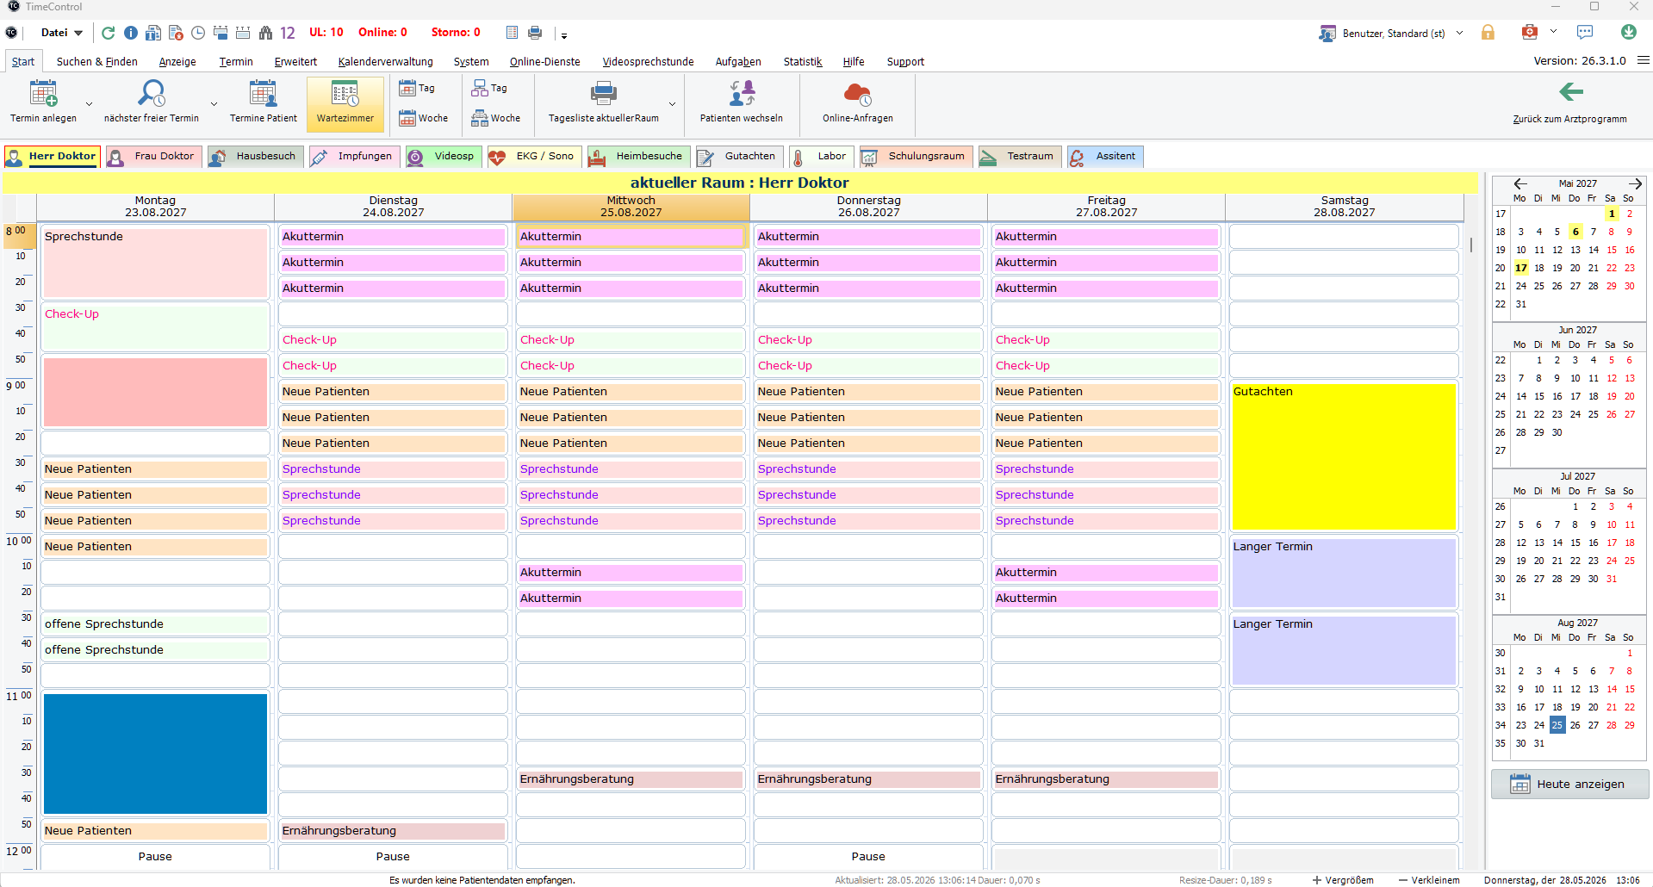Open the list document icon beside printer

point(512,33)
